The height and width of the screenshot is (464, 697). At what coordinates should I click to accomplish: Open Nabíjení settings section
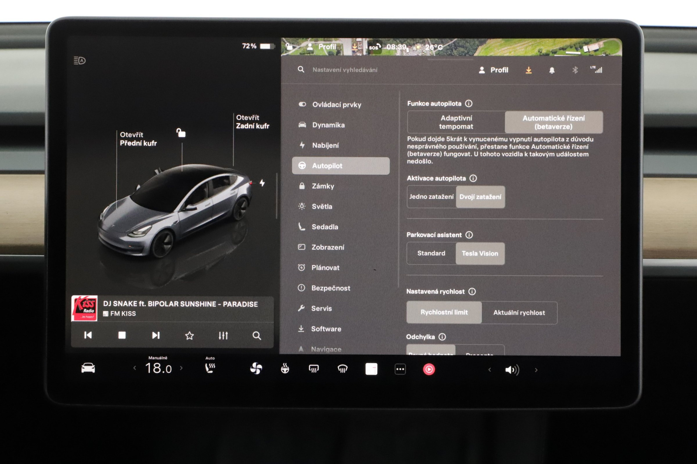[341, 145]
